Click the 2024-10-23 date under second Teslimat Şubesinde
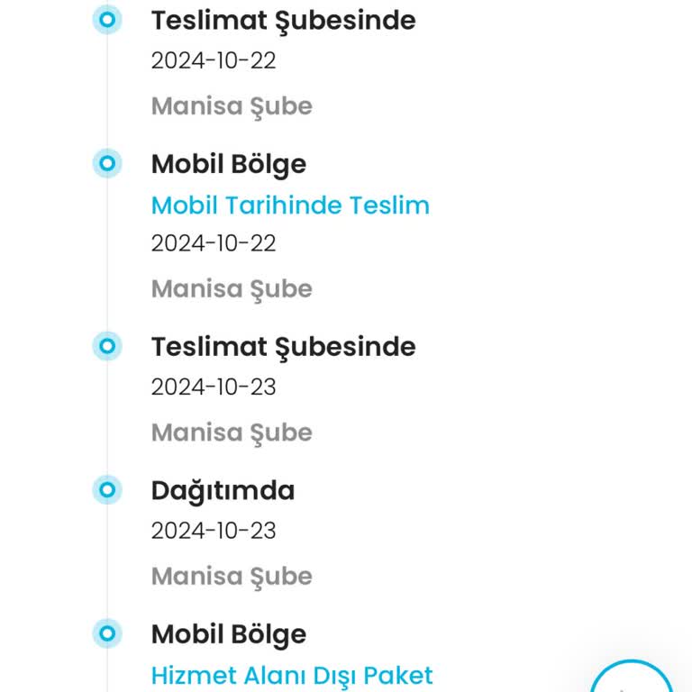The image size is (692, 692). point(214,387)
